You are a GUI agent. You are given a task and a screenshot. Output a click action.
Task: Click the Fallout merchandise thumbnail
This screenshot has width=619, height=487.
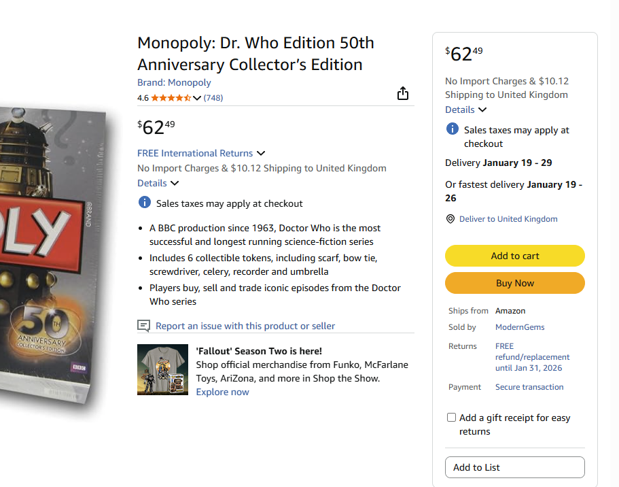(162, 370)
